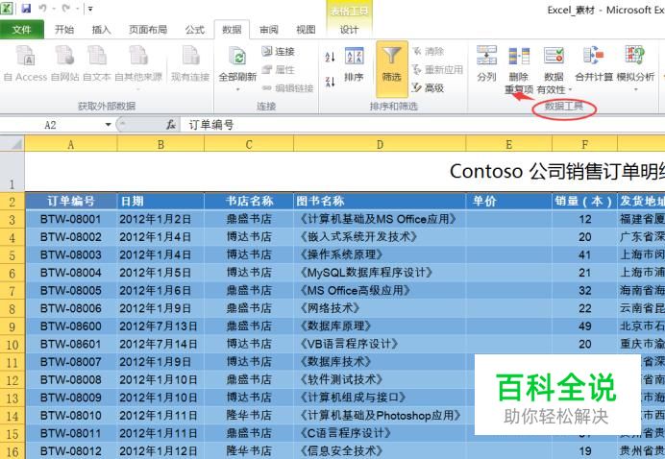665x459 pixels.
Task: Click cell 《信息安全技术》
Action: pos(380,451)
